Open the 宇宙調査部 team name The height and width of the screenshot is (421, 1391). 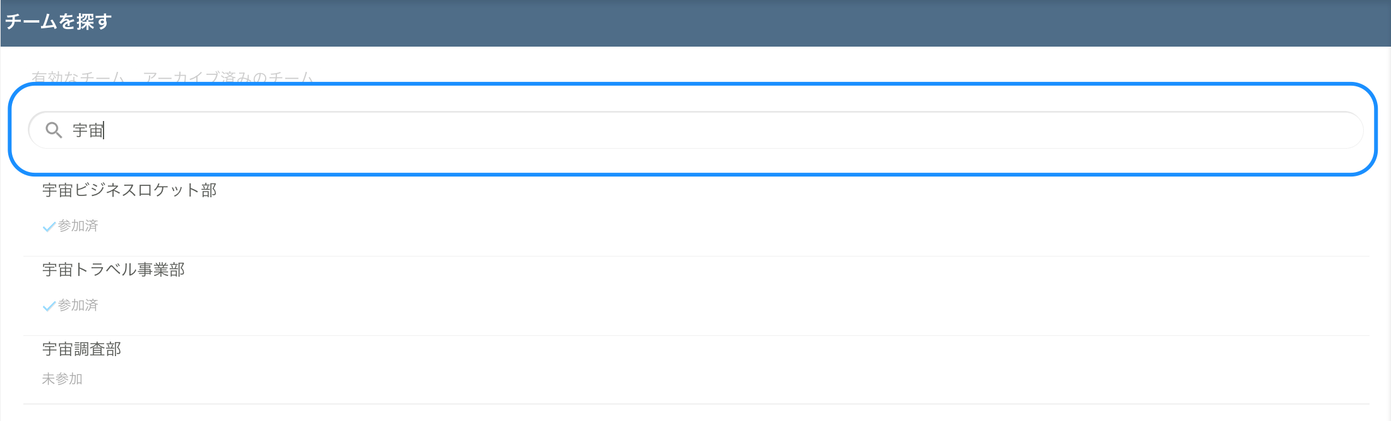coord(81,349)
